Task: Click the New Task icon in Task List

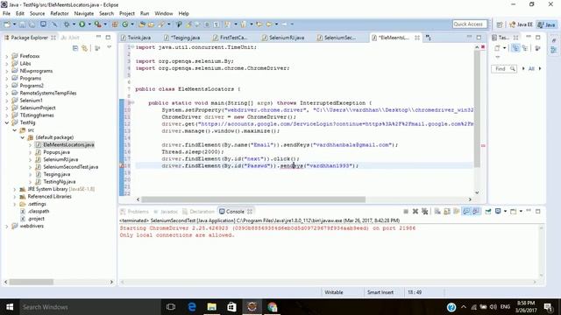Action: tap(497, 48)
